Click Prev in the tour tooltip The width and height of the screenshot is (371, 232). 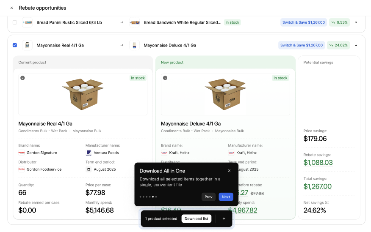point(208,197)
